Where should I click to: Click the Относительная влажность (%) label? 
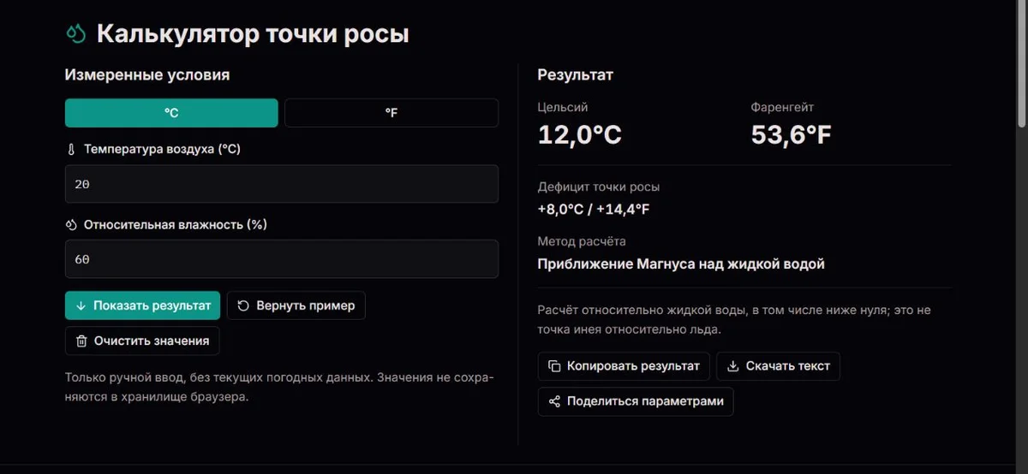click(176, 225)
